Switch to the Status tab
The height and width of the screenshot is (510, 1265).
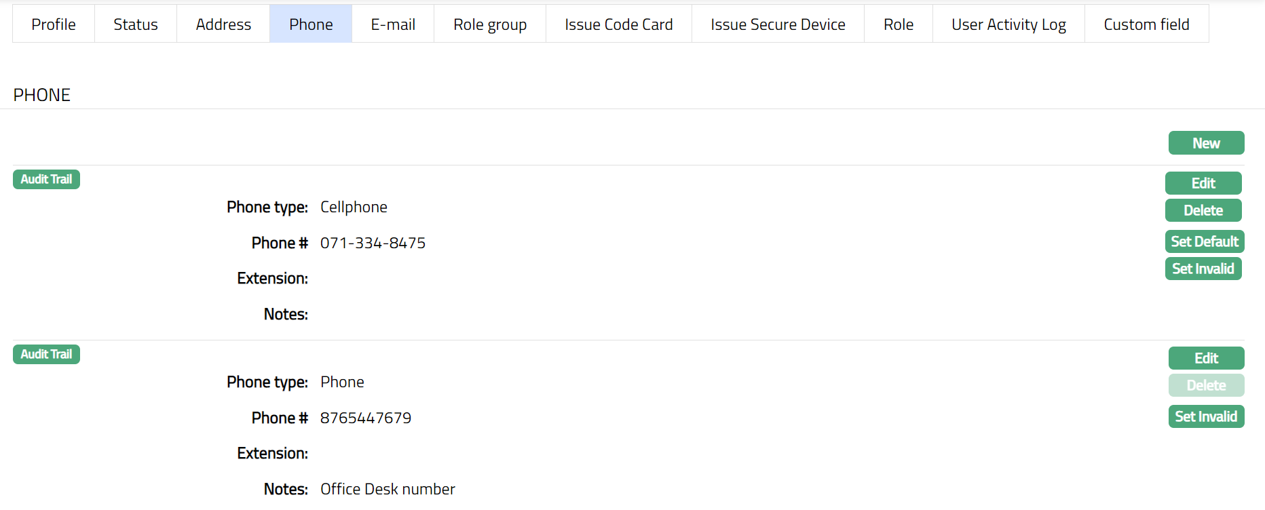click(x=136, y=24)
